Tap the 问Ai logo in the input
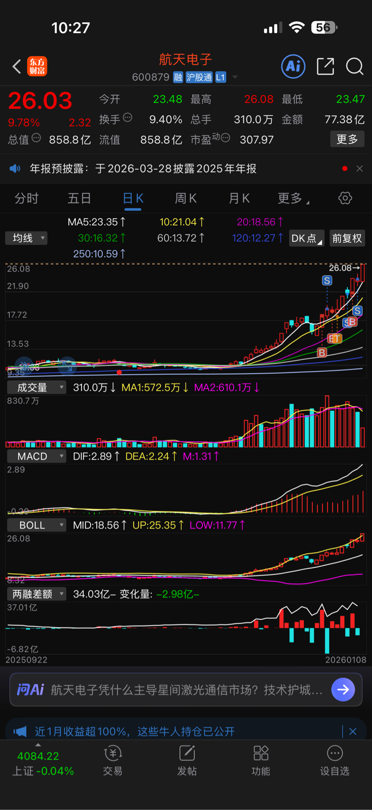372x810 pixels. pos(31,690)
